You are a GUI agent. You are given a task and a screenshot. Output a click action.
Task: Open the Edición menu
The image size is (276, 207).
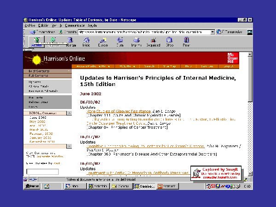tap(43, 25)
